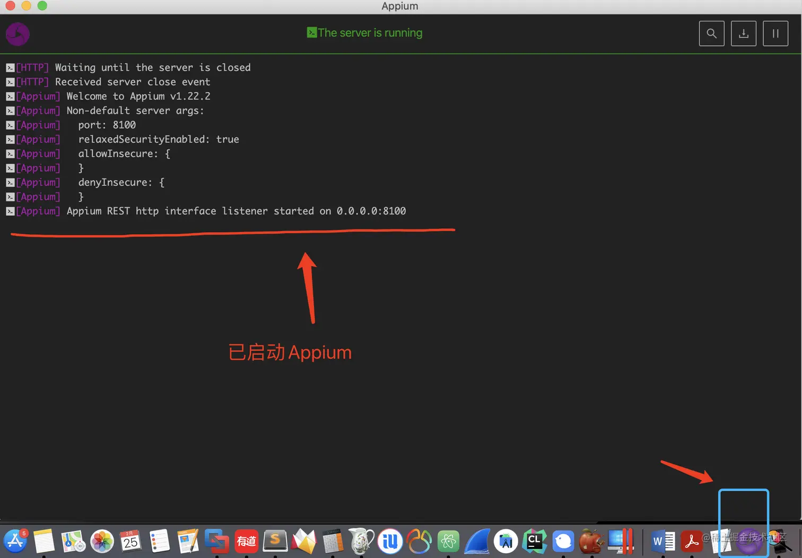
Task: Open the red Youdao dictionary icon
Action: 246,541
